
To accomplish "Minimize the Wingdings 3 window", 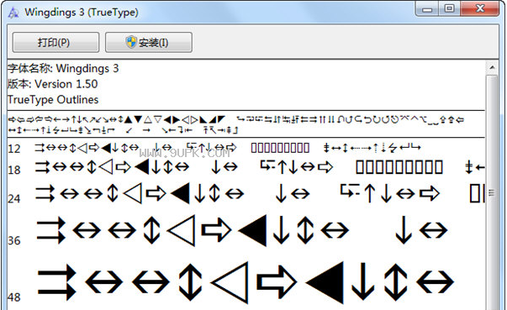I will [x=427, y=9].
